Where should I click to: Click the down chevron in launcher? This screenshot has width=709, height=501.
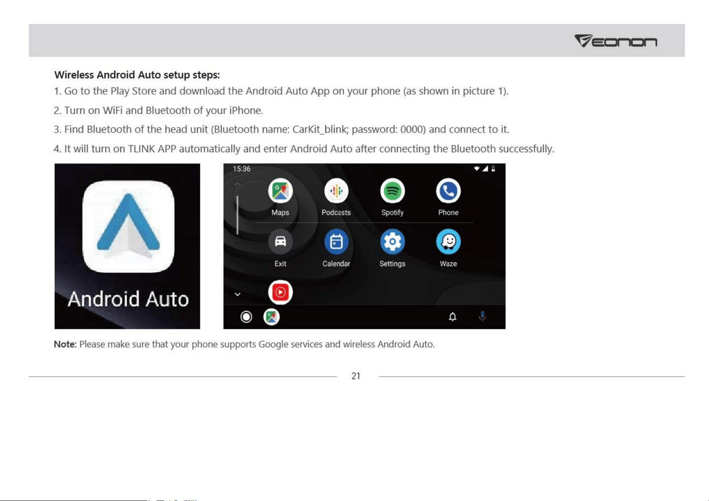[237, 294]
